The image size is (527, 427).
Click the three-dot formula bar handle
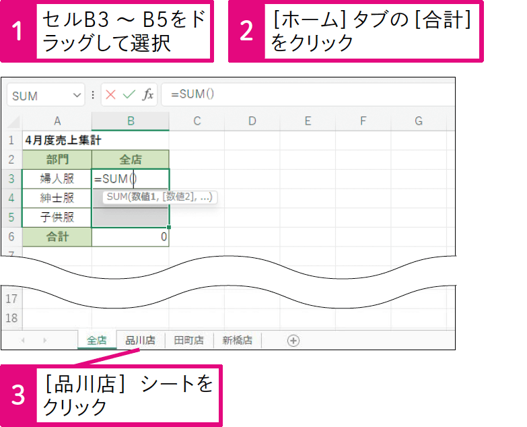coord(93,95)
